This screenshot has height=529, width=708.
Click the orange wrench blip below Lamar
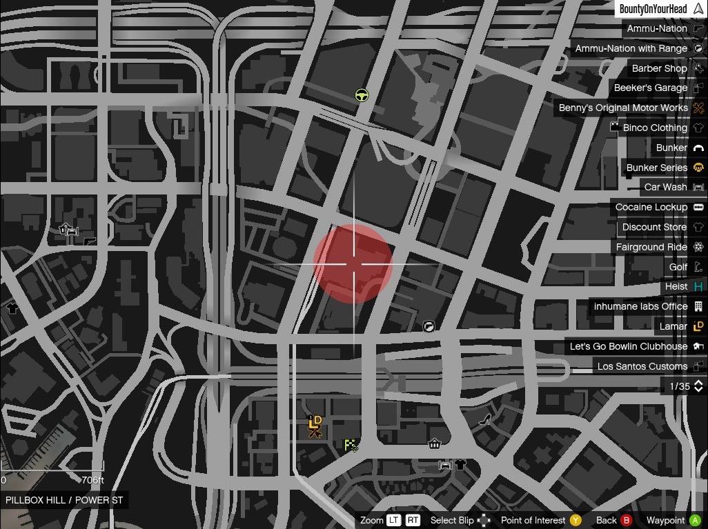tap(315, 433)
